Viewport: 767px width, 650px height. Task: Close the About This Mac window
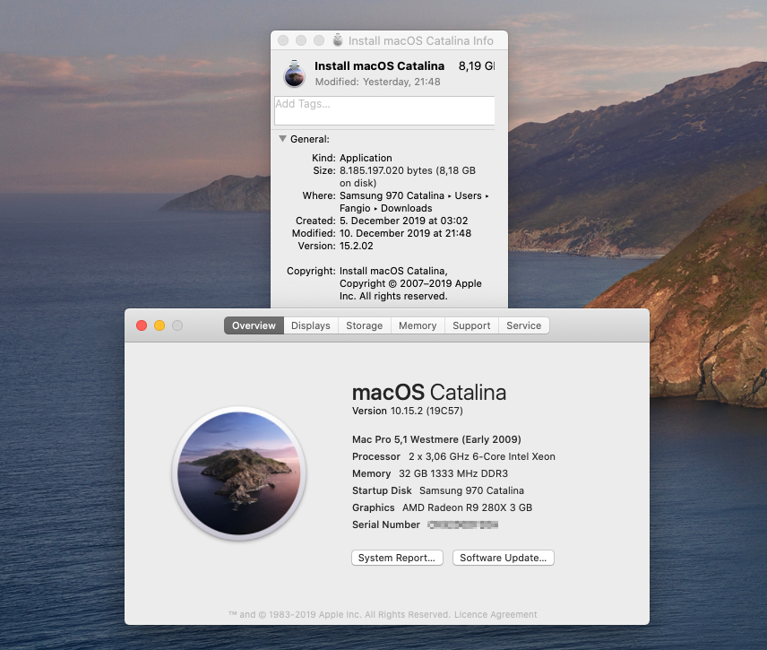(x=142, y=325)
